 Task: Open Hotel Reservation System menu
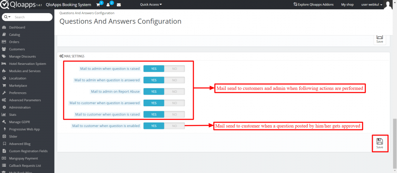27,64
